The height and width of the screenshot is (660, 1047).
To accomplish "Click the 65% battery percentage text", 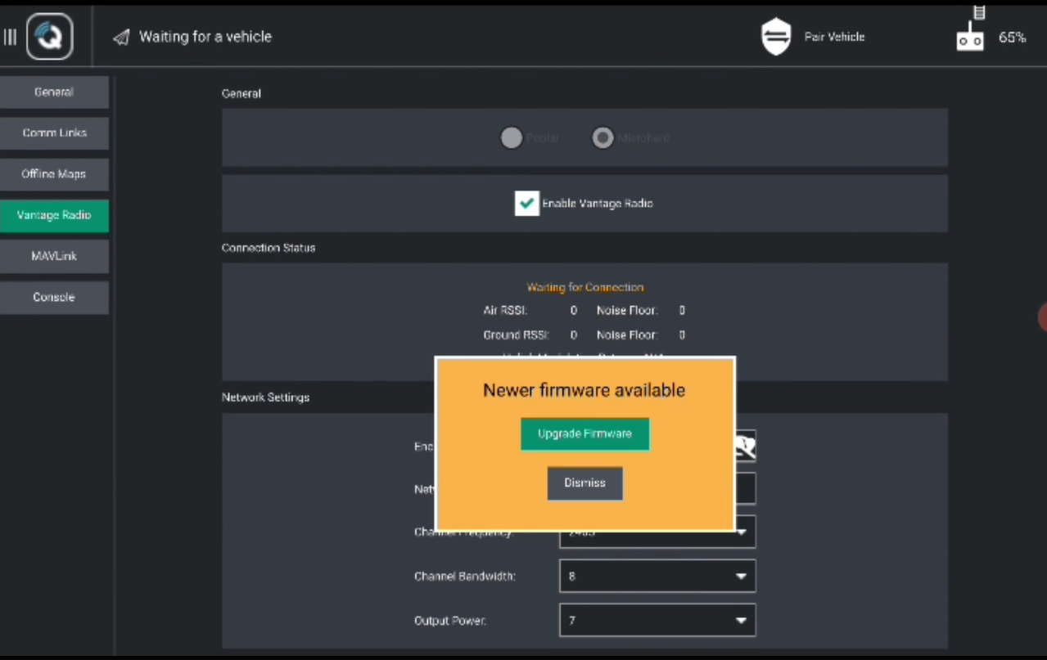I will pyautogui.click(x=1012, y=38).
